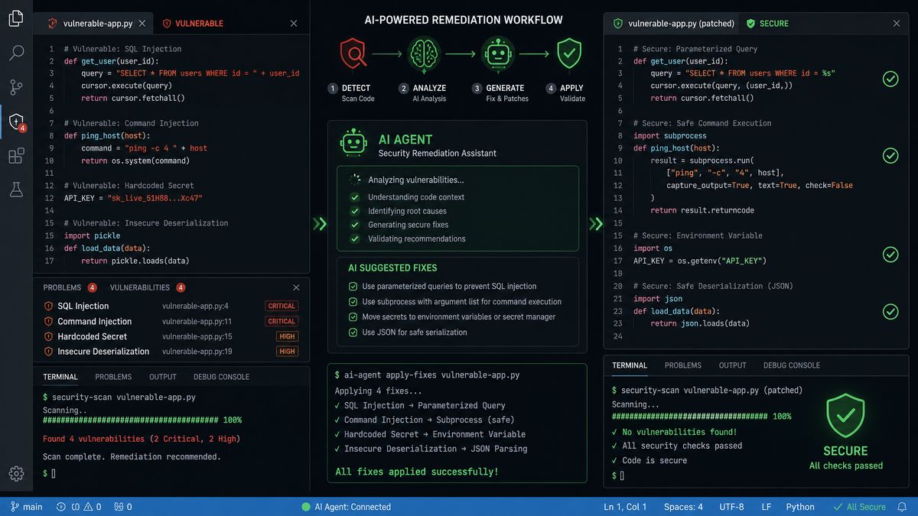918x516 pixels.
Task: Click the AI Agent robot avatar
Action: pyautogui.click(x=353, y=142)
